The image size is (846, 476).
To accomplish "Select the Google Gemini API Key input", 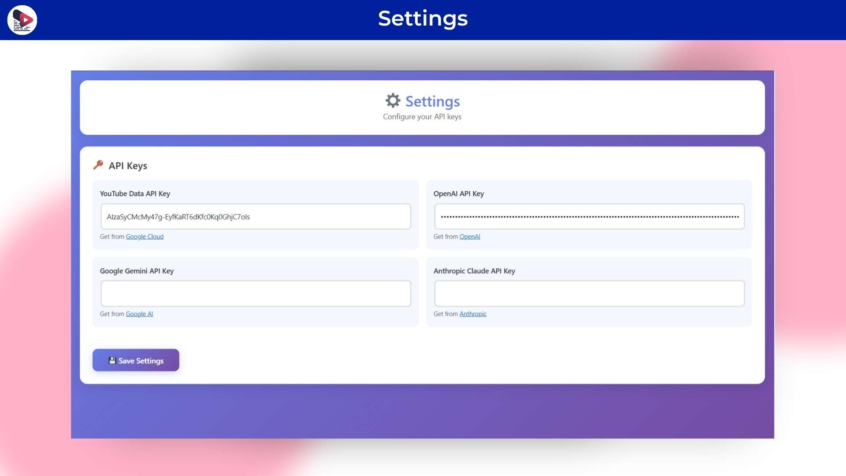I will pos(256,294).
